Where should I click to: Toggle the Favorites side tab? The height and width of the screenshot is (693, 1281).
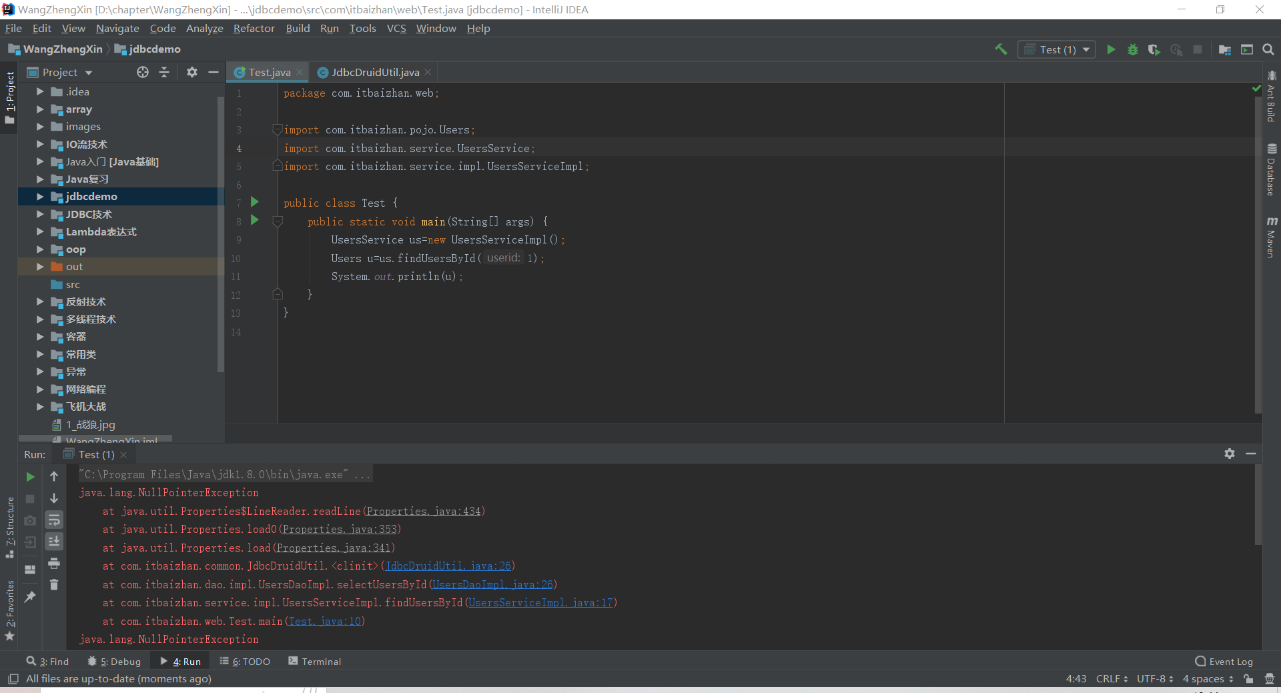(9, 610)
